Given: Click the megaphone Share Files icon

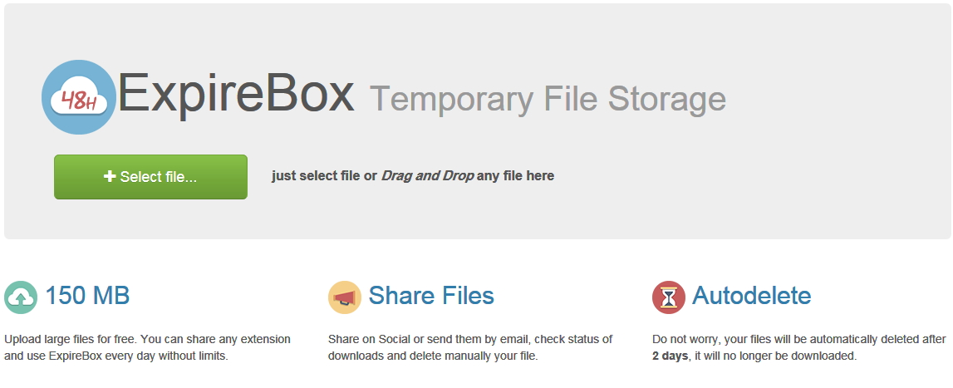Looking at the screenshot, I should 345,297.
